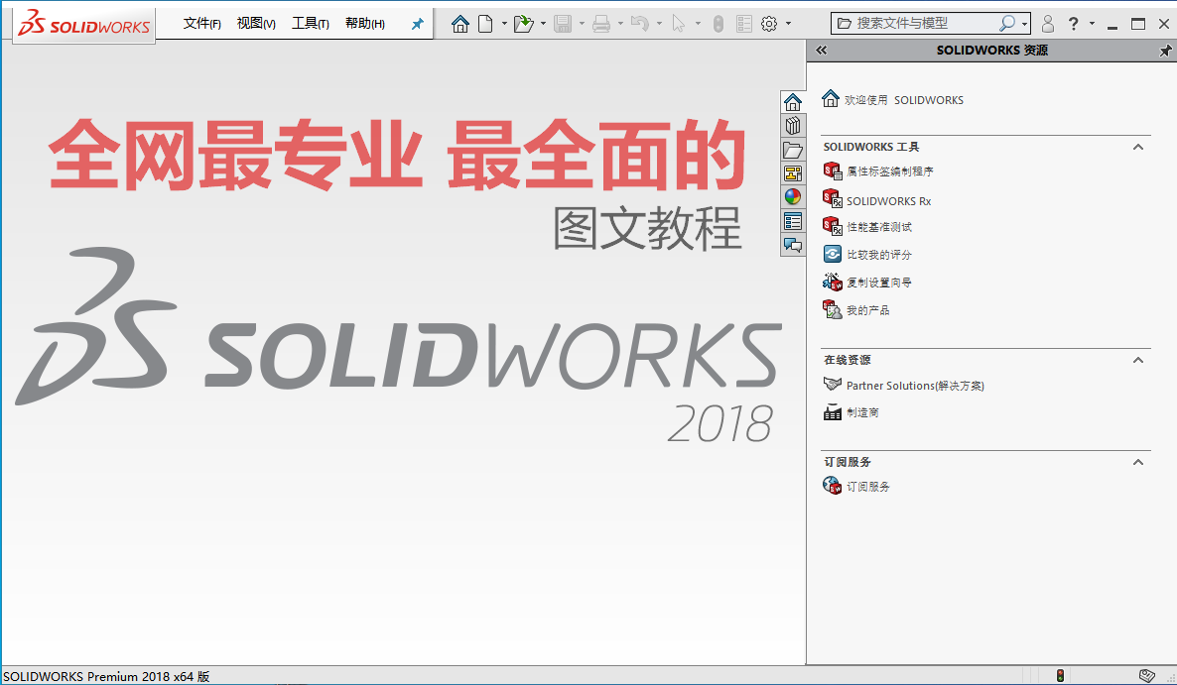Open Partner Solutions(解决方案) link
Screen dimensions: 1177x685
pos(904,386)
